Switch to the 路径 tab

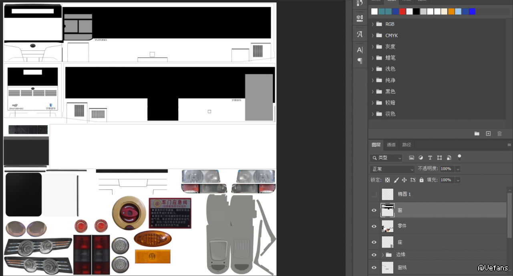coord(406,145)
